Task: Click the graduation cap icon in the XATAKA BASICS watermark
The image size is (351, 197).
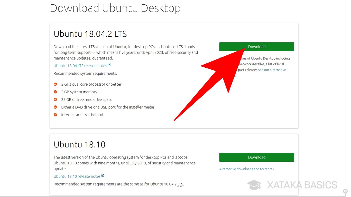Action: click(x=254, y=185)
